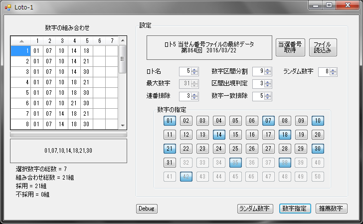
Task: Select number 02 toggle
Action: pos(186,121)
